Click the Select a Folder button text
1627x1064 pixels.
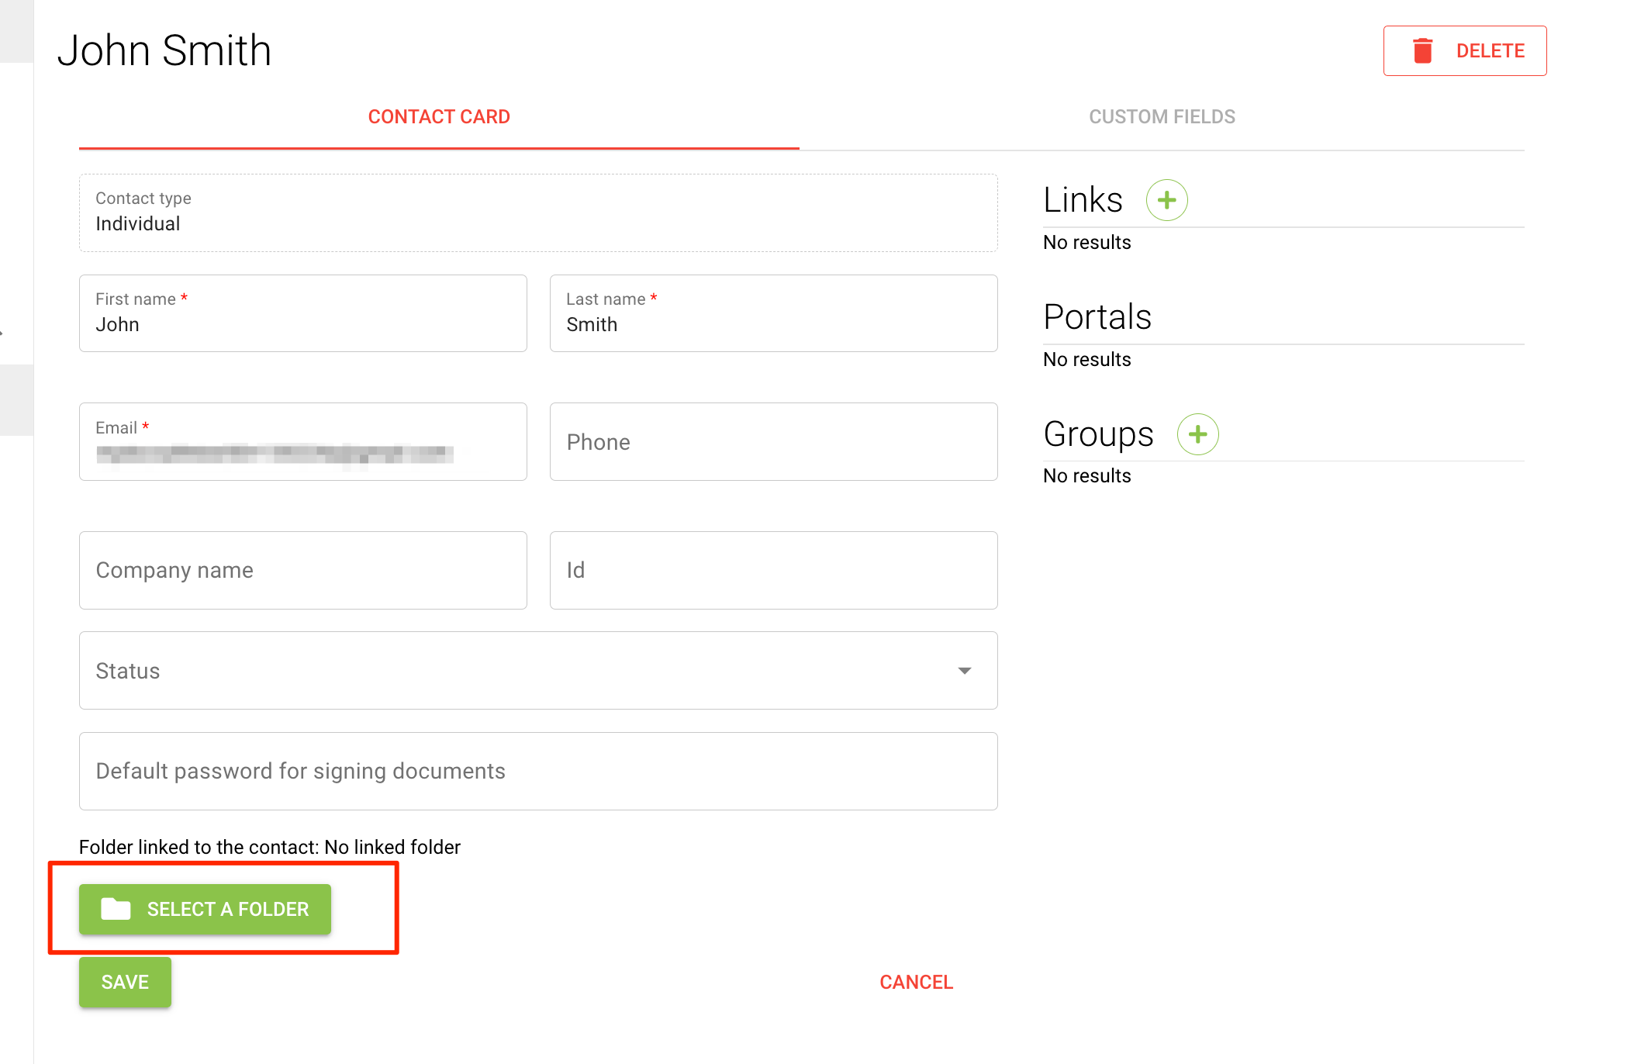tap(228, 909)
